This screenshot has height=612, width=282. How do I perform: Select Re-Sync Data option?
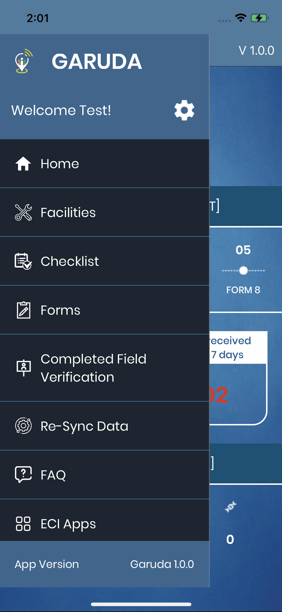point(105,426)
